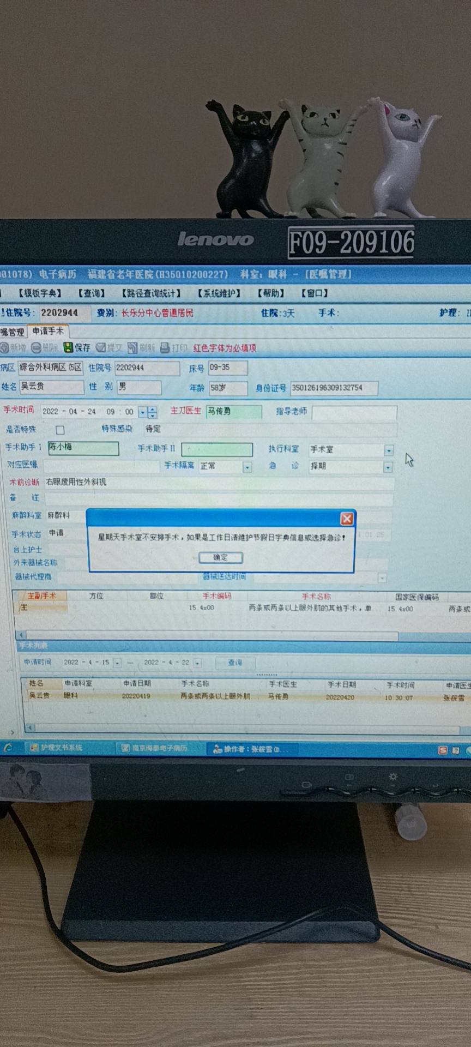Image resolution: width=471 pixels, height=1047 pixels.
Task: Click the Sogou input tray icon
Action: pos(443,750)
